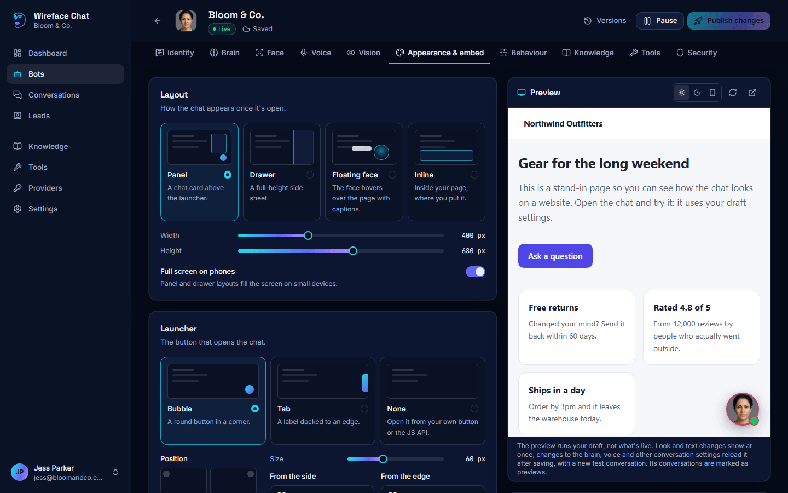
Task: Open preview in a new window
Action: [x=752, y=93]
